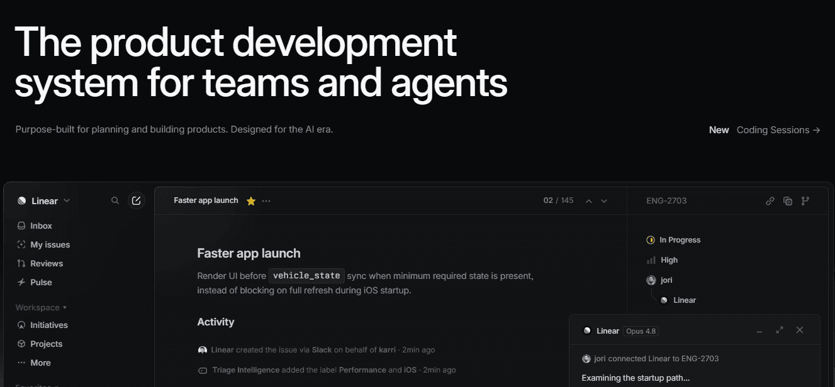
Task: Open the three-dot menu beside issue title
Action: pyautogui.click(x=266, y=201)
